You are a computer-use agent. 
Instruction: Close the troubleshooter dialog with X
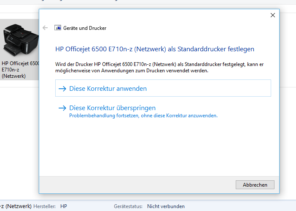tap(272, 15)
